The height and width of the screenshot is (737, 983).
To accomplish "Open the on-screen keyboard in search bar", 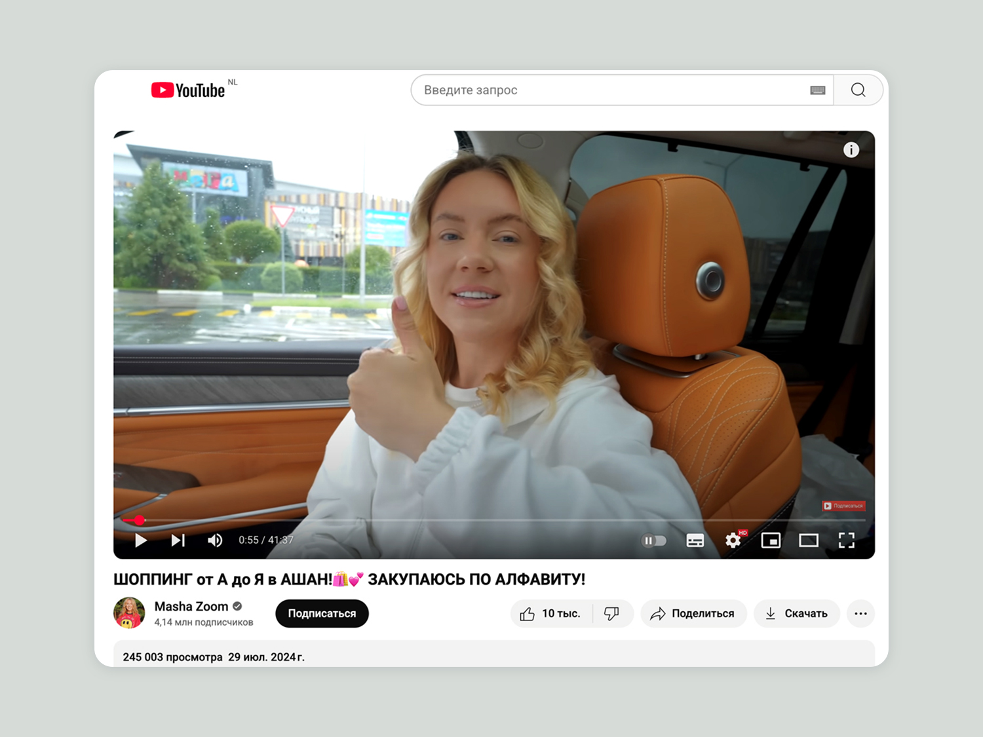I will pyautogui.click(x=817, y=90).
